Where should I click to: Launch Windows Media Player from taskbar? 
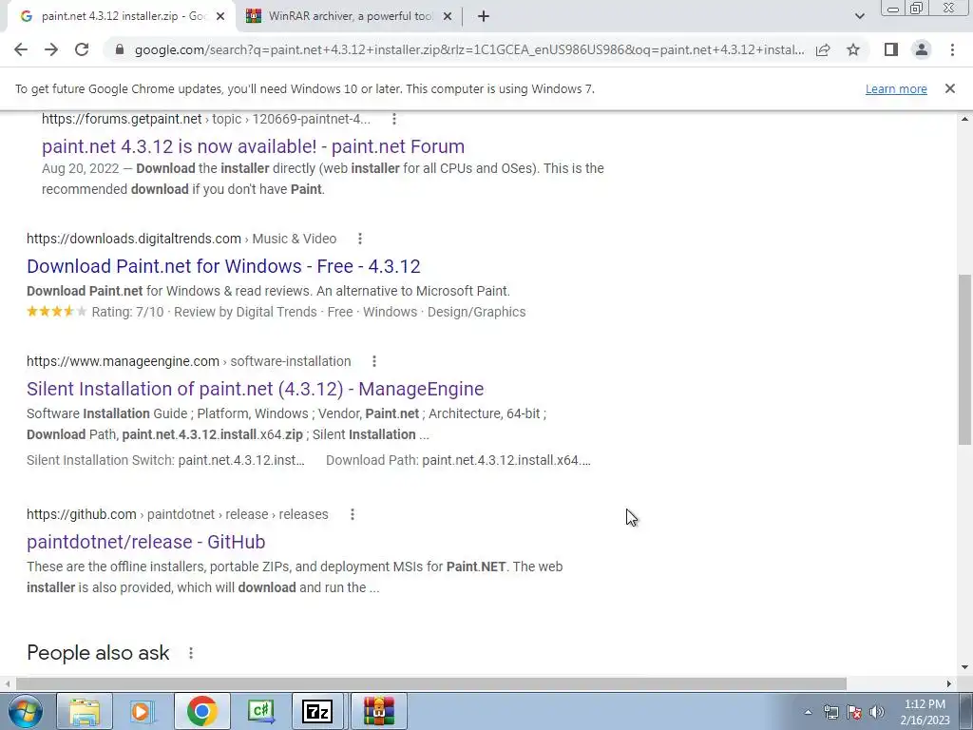tap(143, 711)
